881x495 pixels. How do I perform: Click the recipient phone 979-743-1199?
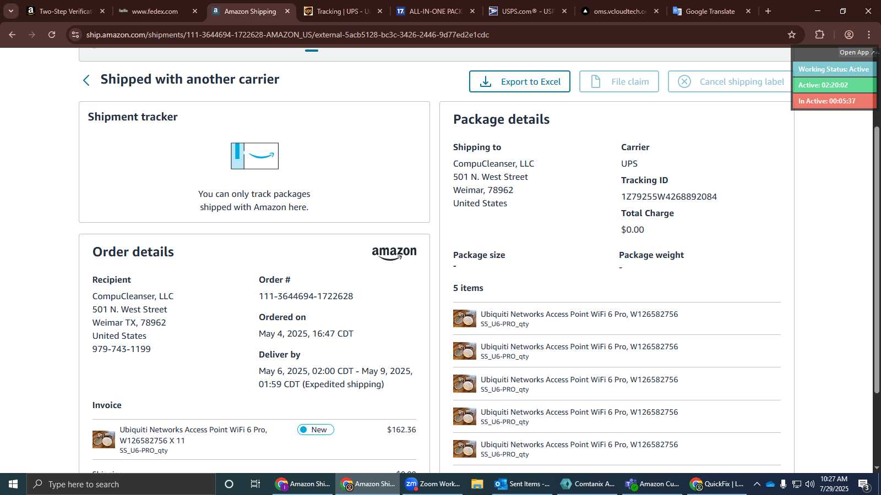point(122,349)
